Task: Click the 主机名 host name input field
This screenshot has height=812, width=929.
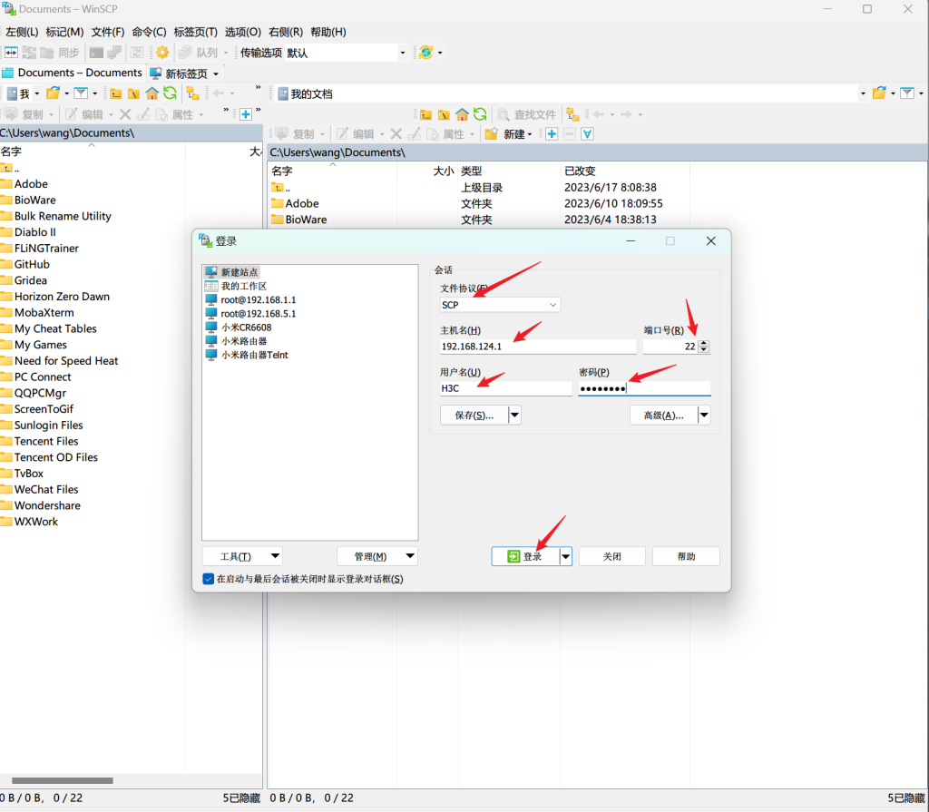Action: pos(536,347)
